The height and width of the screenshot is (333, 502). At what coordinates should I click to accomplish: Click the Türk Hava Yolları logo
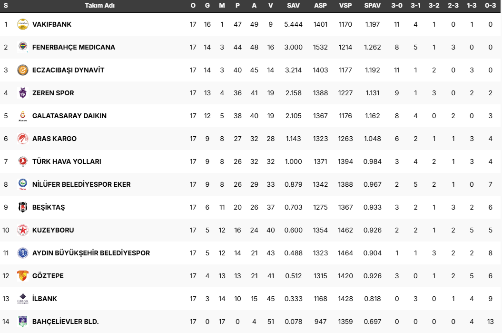(23, 161)
